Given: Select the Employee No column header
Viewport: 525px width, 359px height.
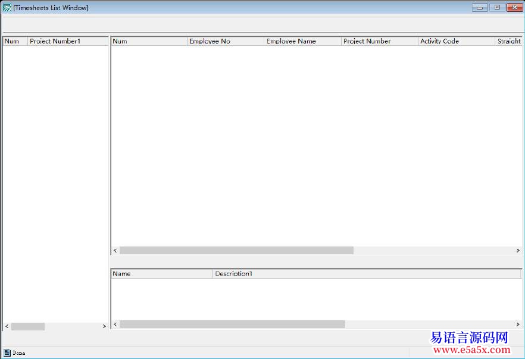Looking at the screenshot, I should pyautogui.click(x=225, y=41).
